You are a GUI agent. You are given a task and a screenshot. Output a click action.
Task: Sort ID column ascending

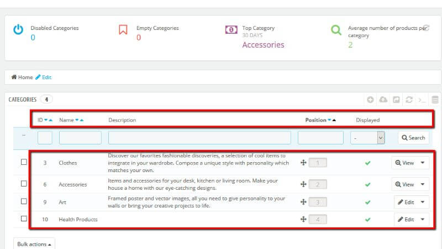[51, 120]
